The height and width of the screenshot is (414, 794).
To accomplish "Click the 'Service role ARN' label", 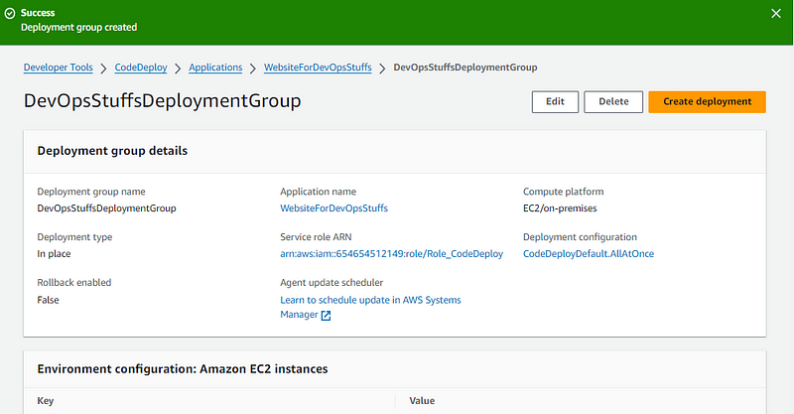I will (316, 237).
